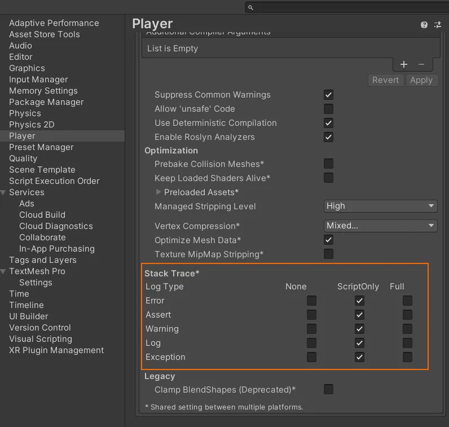Select Cloud Build under Services
Viewport: 449px width, 427px height.
[x=42, y=215]
